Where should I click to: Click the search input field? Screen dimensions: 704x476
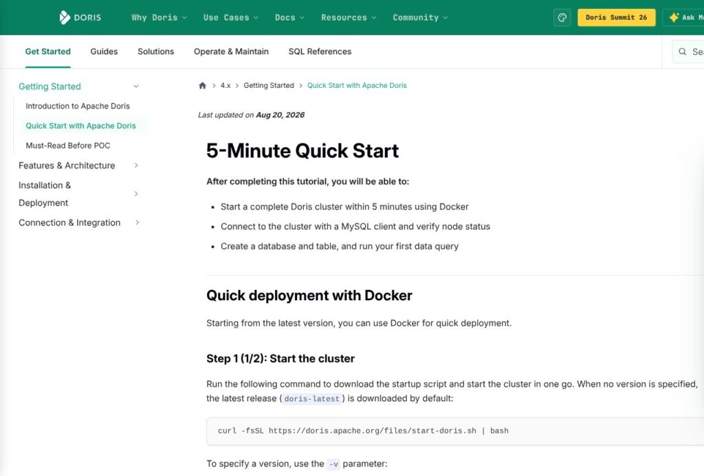(x=688, y=52)
